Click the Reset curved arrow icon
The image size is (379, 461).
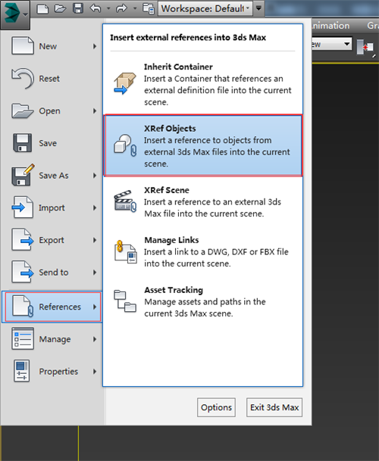pos(23,78)
